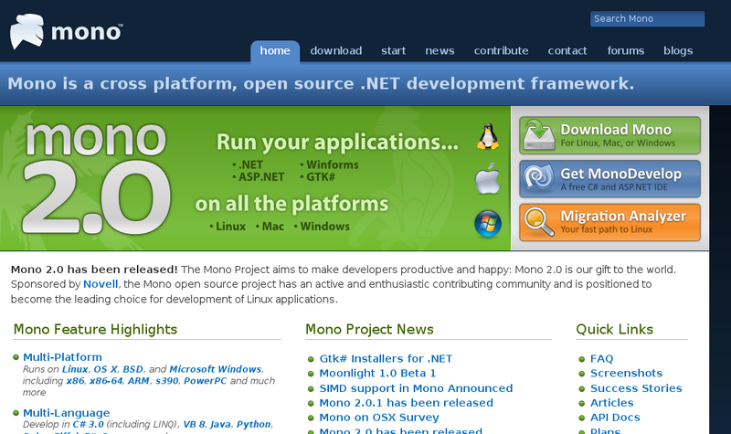Click the Migration Analyzer button

(609, 222)
